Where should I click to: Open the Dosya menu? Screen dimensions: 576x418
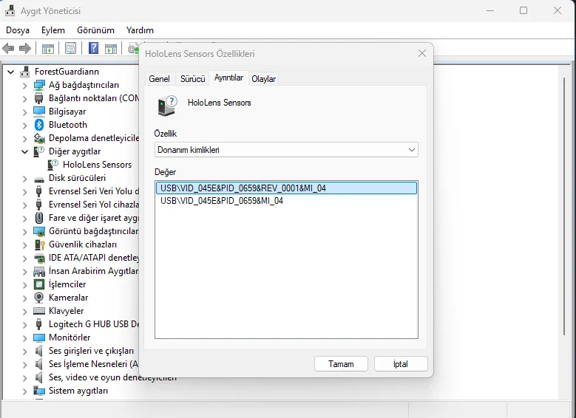click(18, 30)
